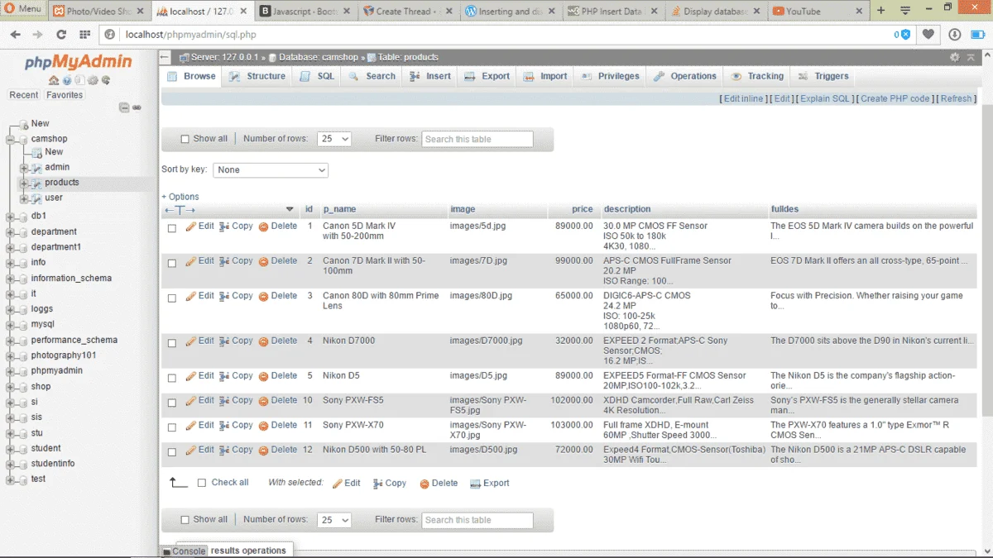Screen dimensions: 993x558
Task: Check the bottom Show all checkbox
Action: pyautogui.click(x=185, y=520)
